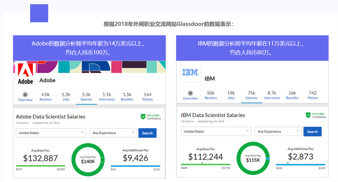Open IBM's 16k Benefits tab

click(x=292, y=95)
